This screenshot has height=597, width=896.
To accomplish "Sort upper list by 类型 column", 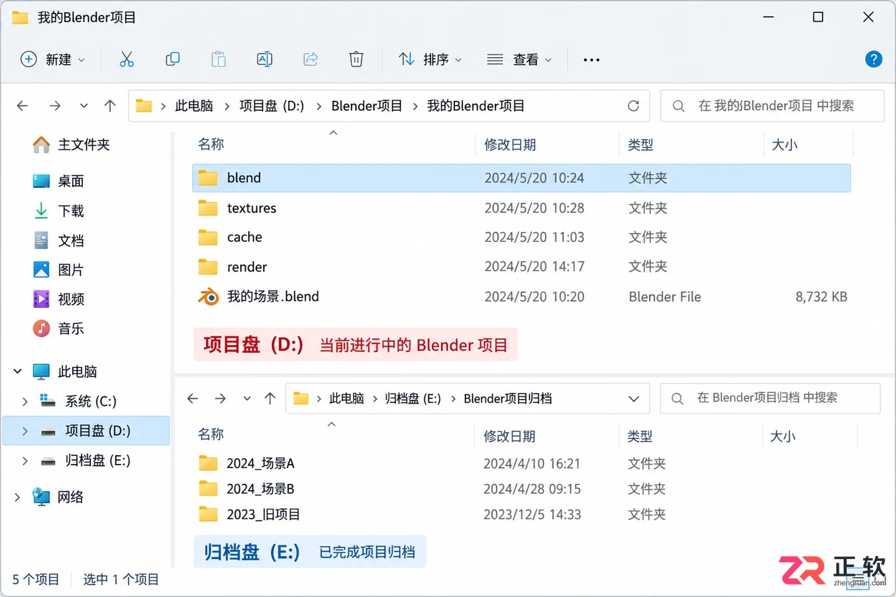I will [640, 145].
